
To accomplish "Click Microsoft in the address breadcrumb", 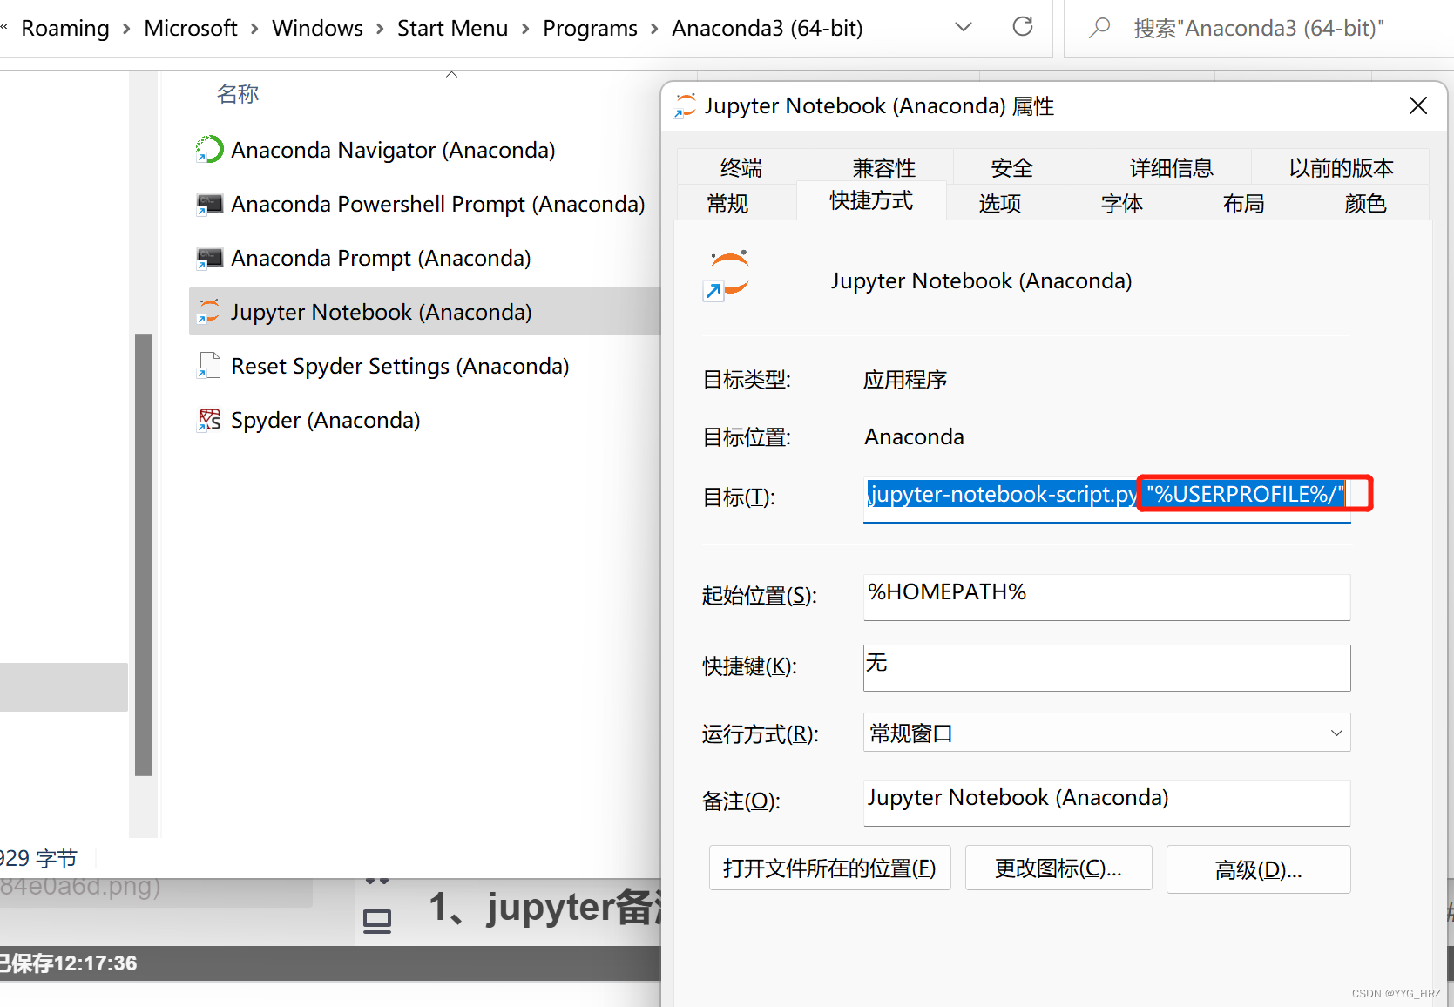I will pyautogui.click(x=191, y=28).
